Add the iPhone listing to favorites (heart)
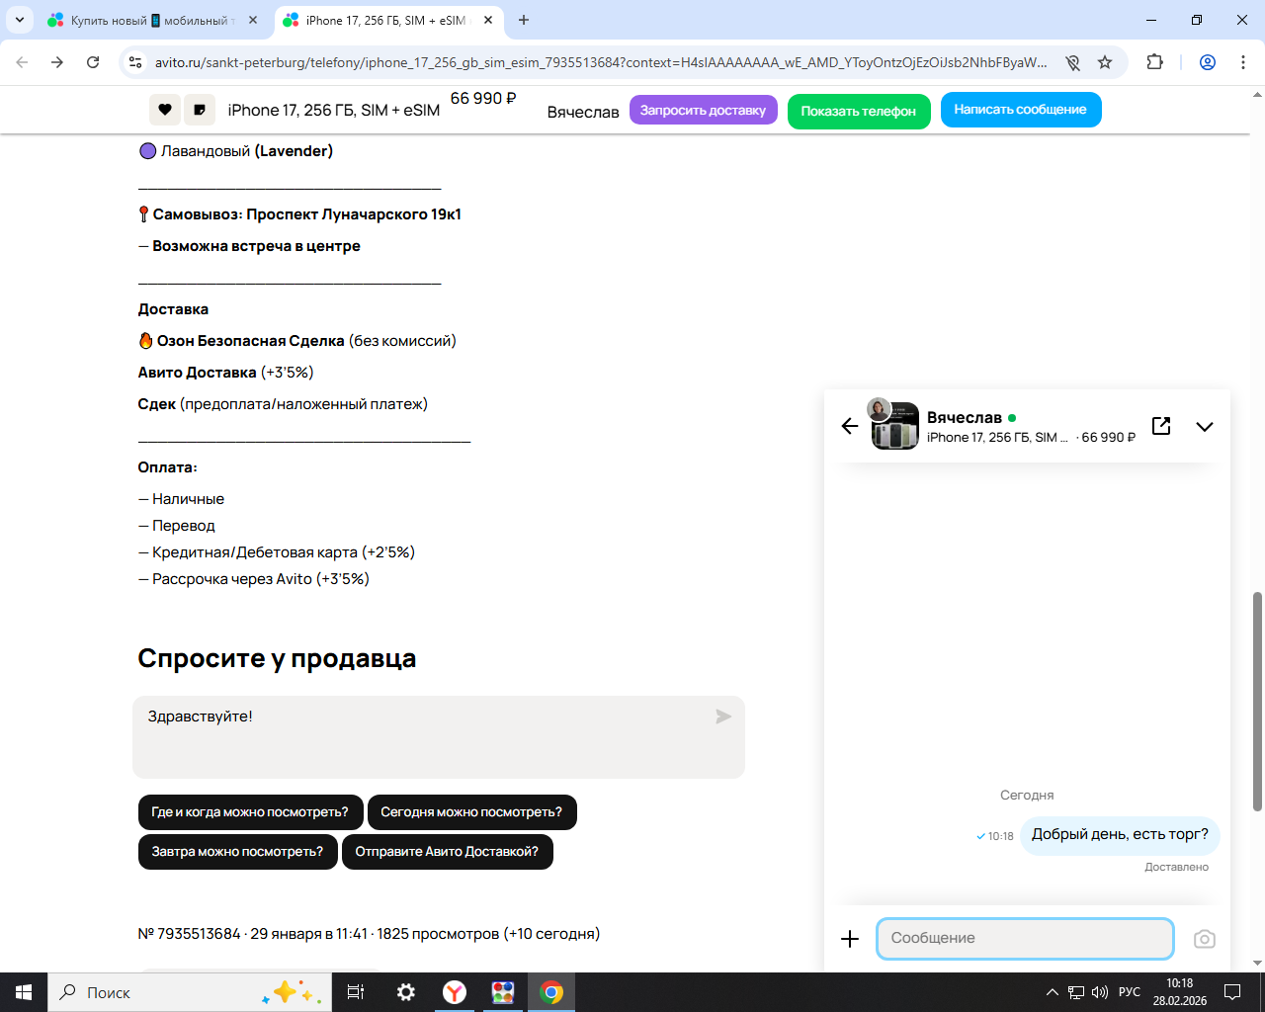1265x1012 pixels. point(165,110)
